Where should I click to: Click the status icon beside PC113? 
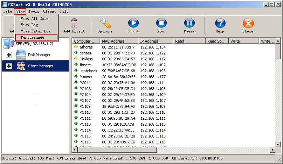[x=76, y=124]
